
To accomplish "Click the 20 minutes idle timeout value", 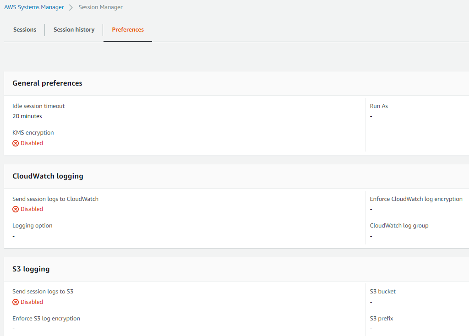I will pyautogui.click(x=27, y=116).
